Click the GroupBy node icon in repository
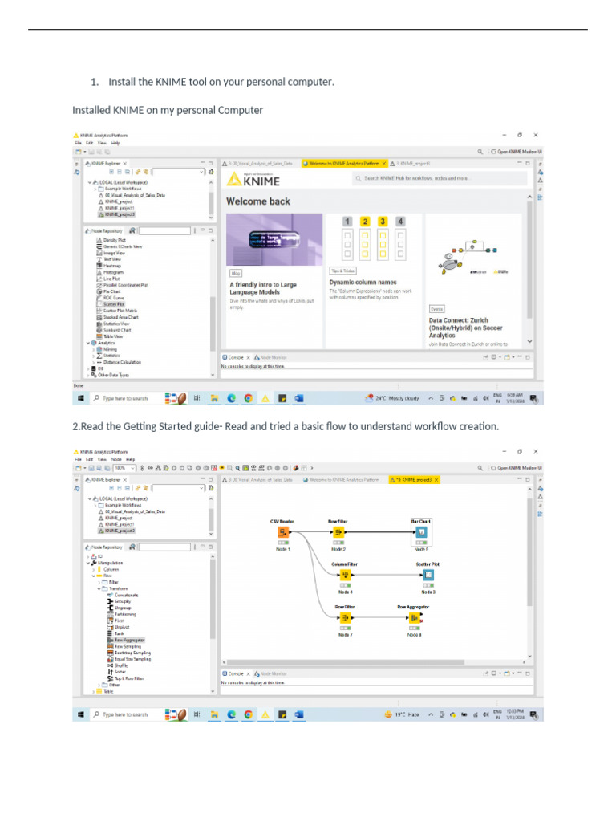Screen dimensions: 616x822 click(x=110, y=601)
